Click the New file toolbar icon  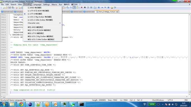(3, 8)
